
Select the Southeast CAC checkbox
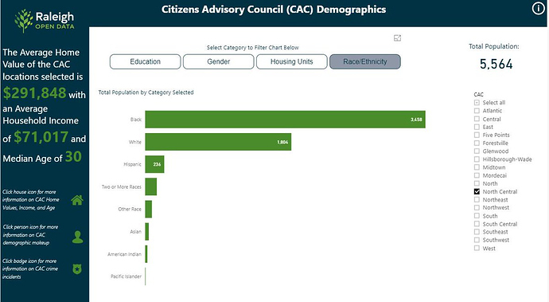coord(477,232)
